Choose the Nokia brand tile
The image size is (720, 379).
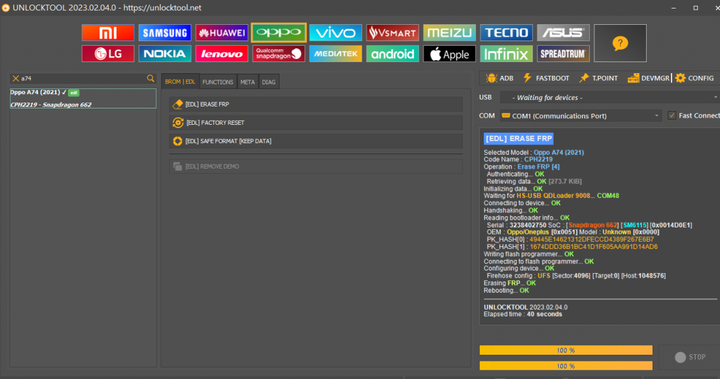tap(165, 54)
